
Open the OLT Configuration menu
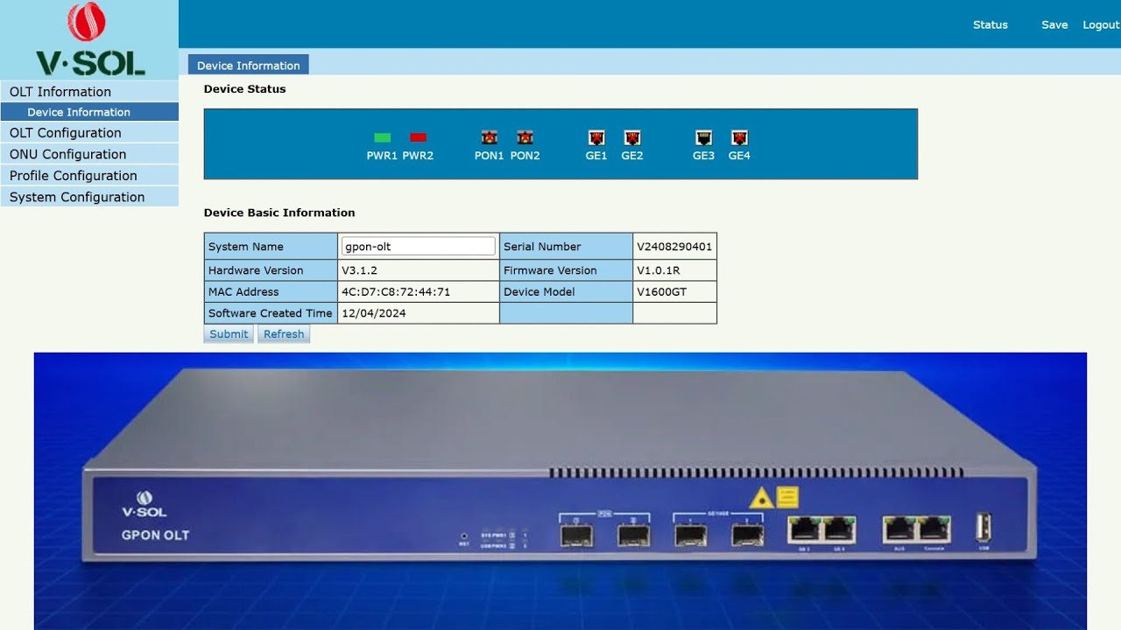(x=89, y=133)
